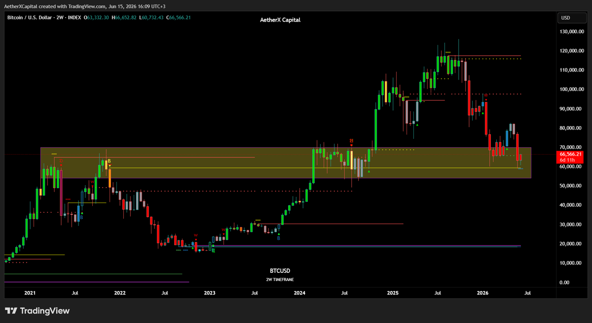
Task: Click the 2024 label on time axis
Action: pyautogui.click(x=299, y=293)
